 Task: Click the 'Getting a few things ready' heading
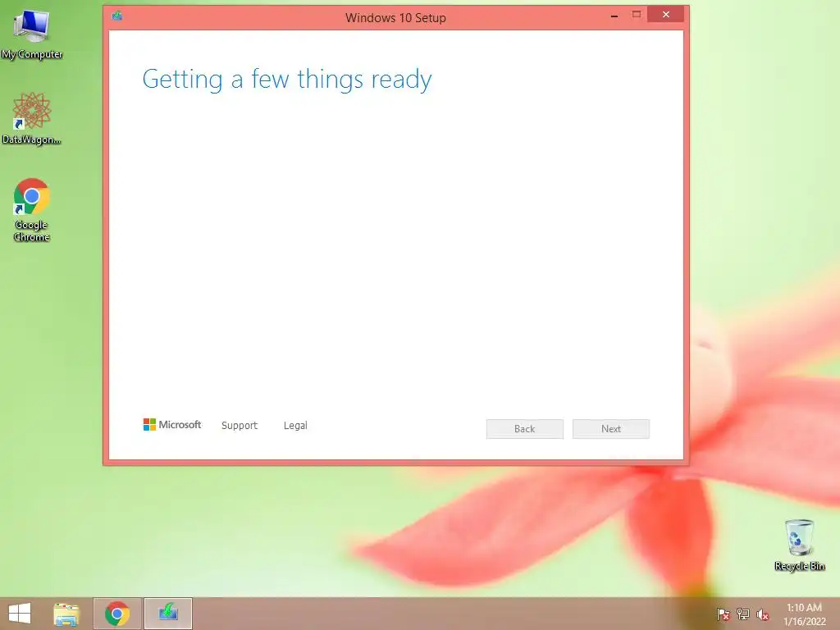286,80
